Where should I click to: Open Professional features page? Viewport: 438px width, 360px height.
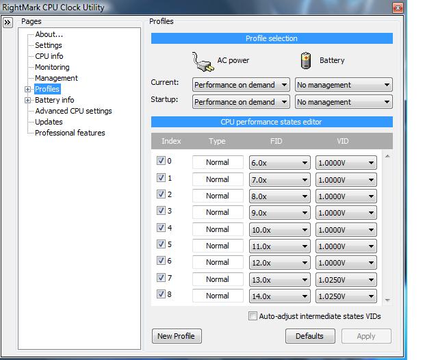pyautogui.click(x=70, y=133)
